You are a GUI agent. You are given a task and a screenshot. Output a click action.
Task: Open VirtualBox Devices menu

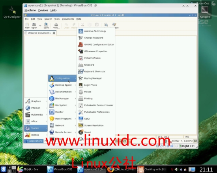tap(43, 10)
